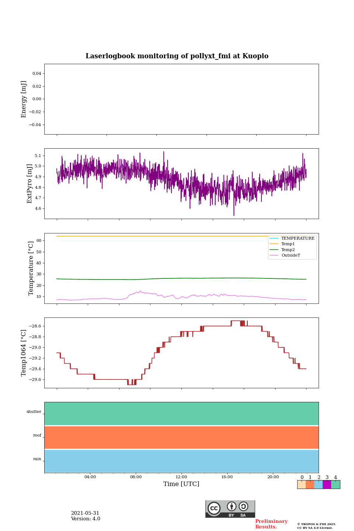This screenshot has width=354, height=531.
Task: Select the magenta color swatch labeled 3
Action: pyautogui.click(x=327, y=485)
